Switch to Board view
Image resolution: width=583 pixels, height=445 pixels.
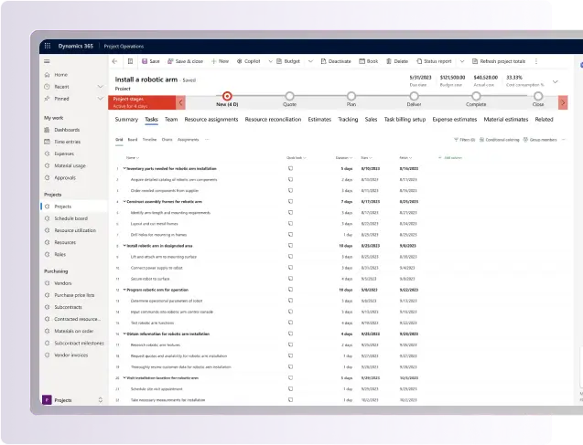coord(132,140)
